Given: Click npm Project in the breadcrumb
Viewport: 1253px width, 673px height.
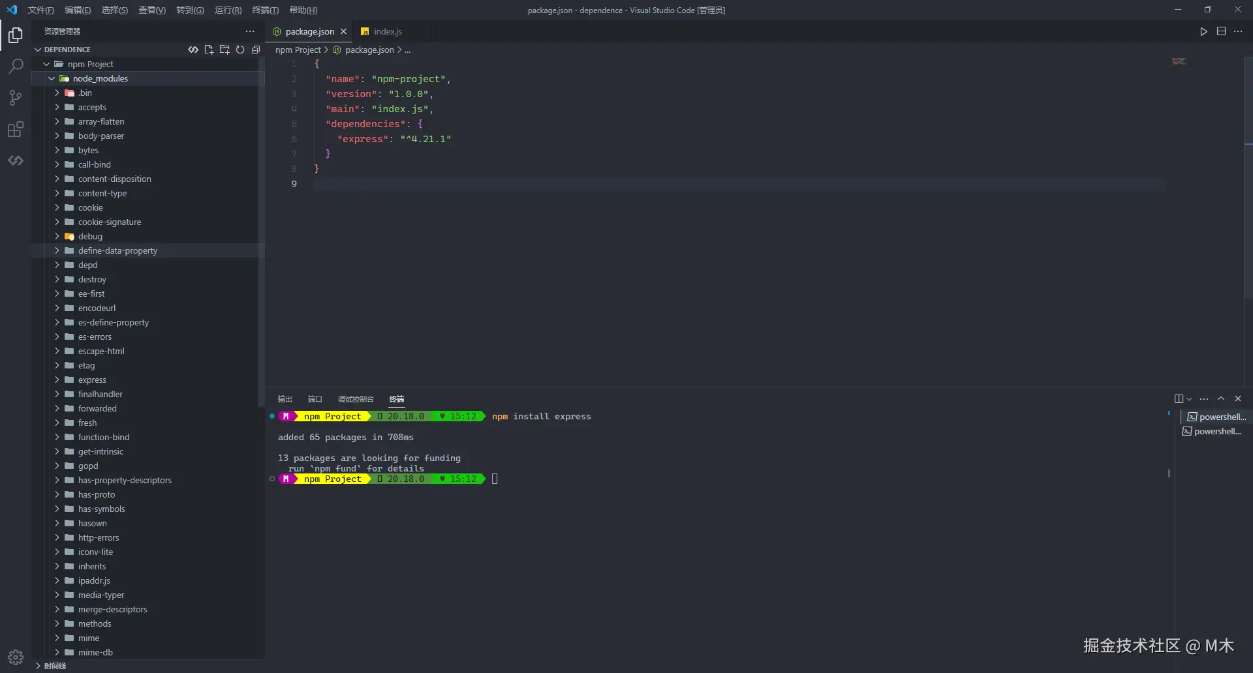Looking at the screenshot, I should (x=298, y=50).
